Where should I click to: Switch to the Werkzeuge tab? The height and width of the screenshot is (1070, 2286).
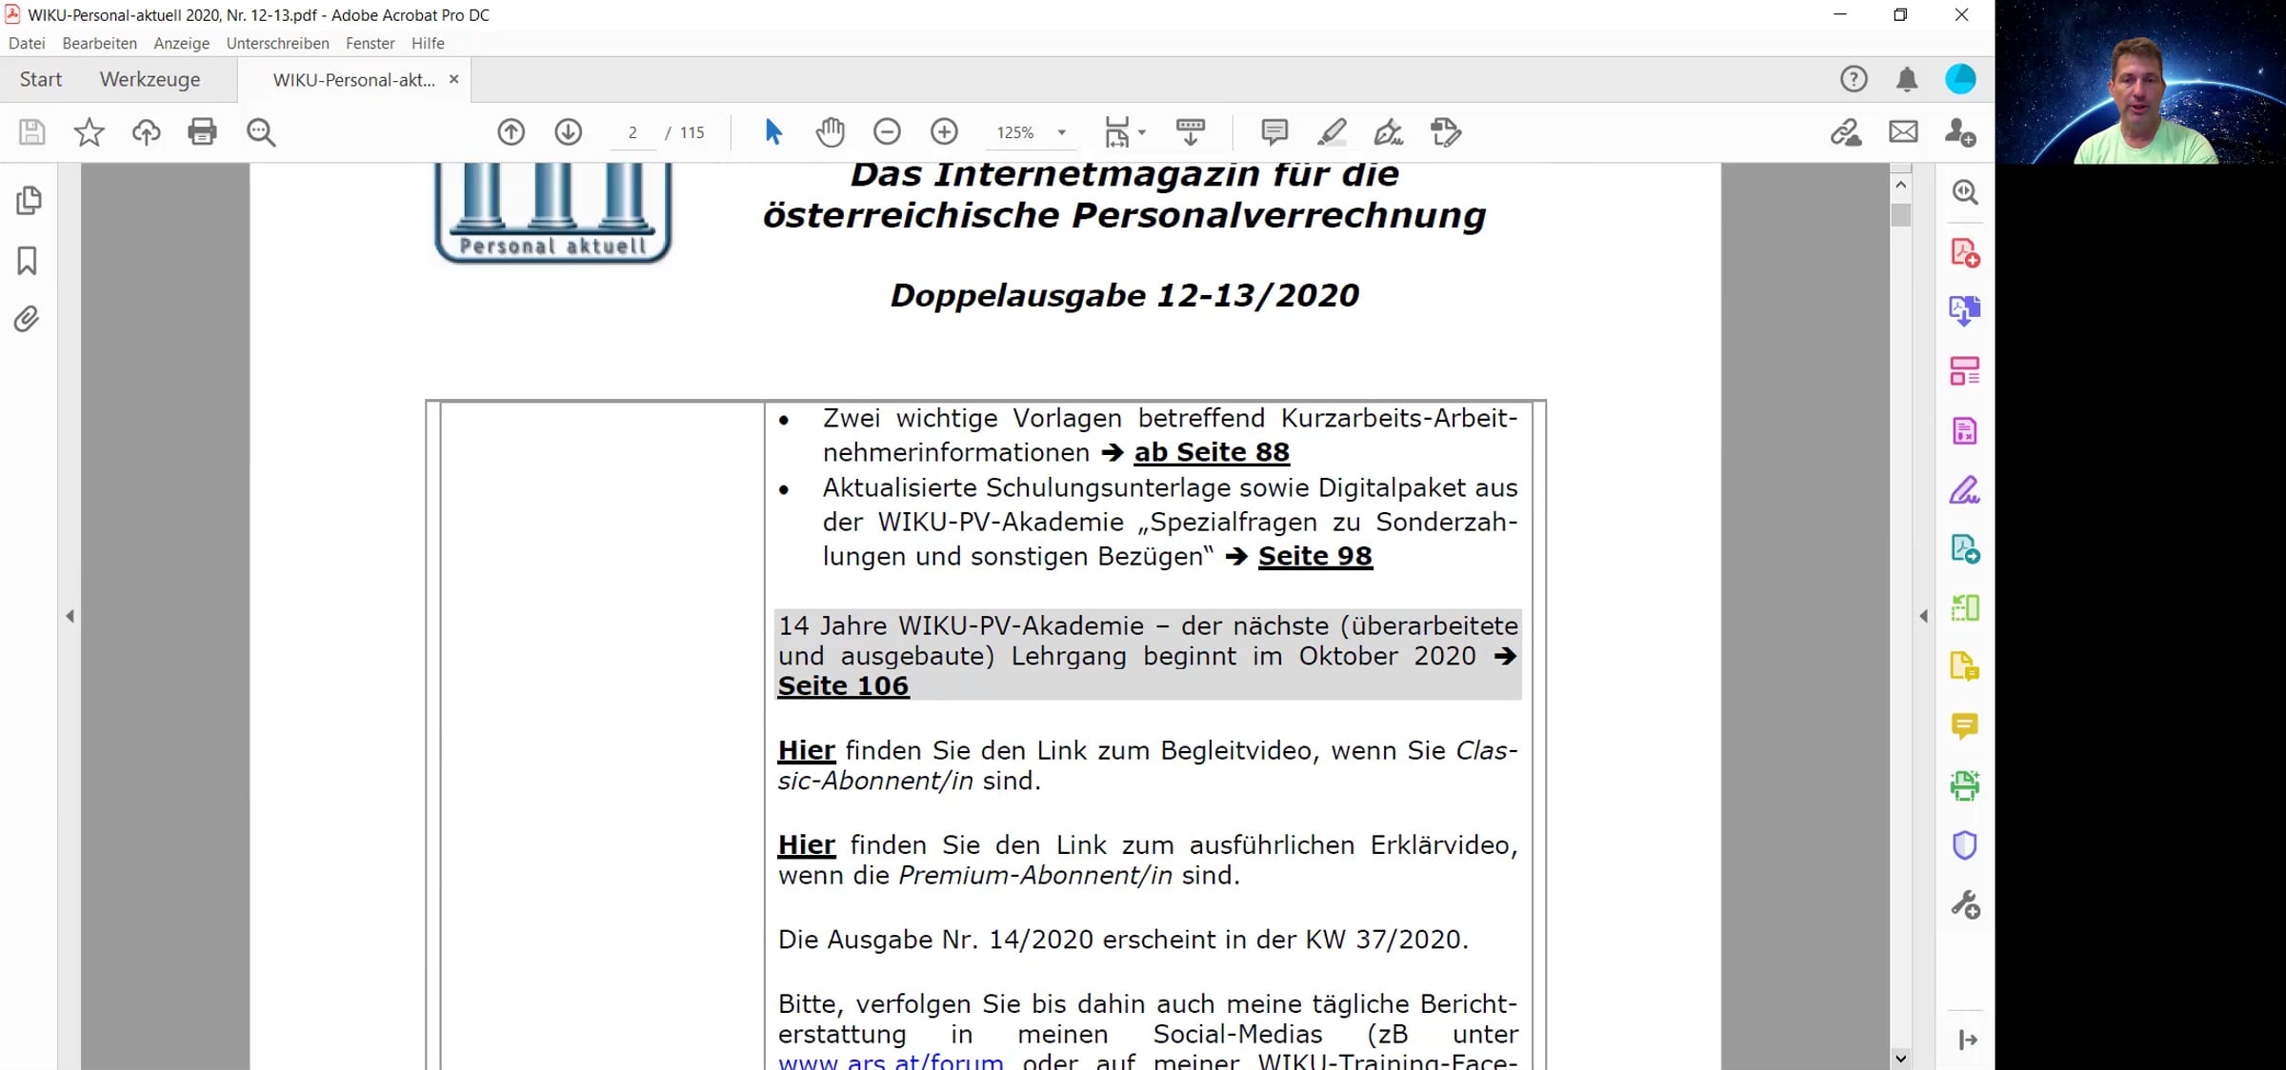150,80
